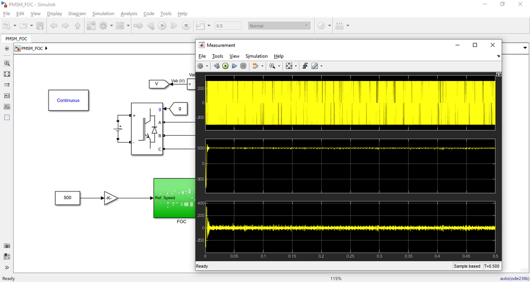The image size is (530, 282).
Task: Click the Update Diagram icon in Simulink toolbar
Action: point(138,26)
